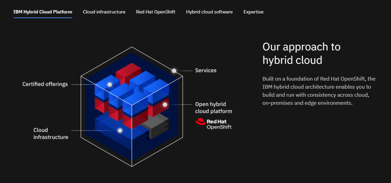This screenshot has height=183, width=391.
Task: Click the Red Hat OpenShift logo
Action: tap(214, 124)
